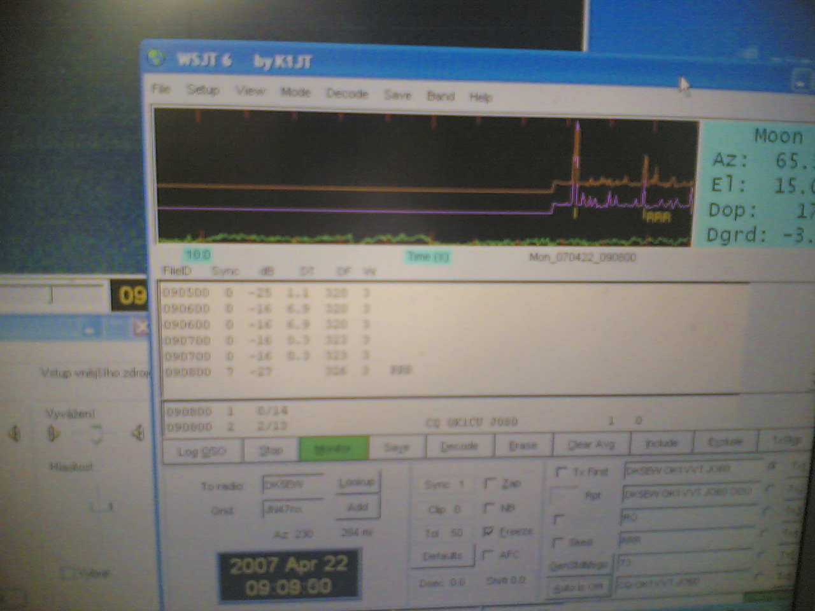The width and height of the screenshot is (815, 611).
Task: Click the Decode button in button row
Action: (459, 446)
